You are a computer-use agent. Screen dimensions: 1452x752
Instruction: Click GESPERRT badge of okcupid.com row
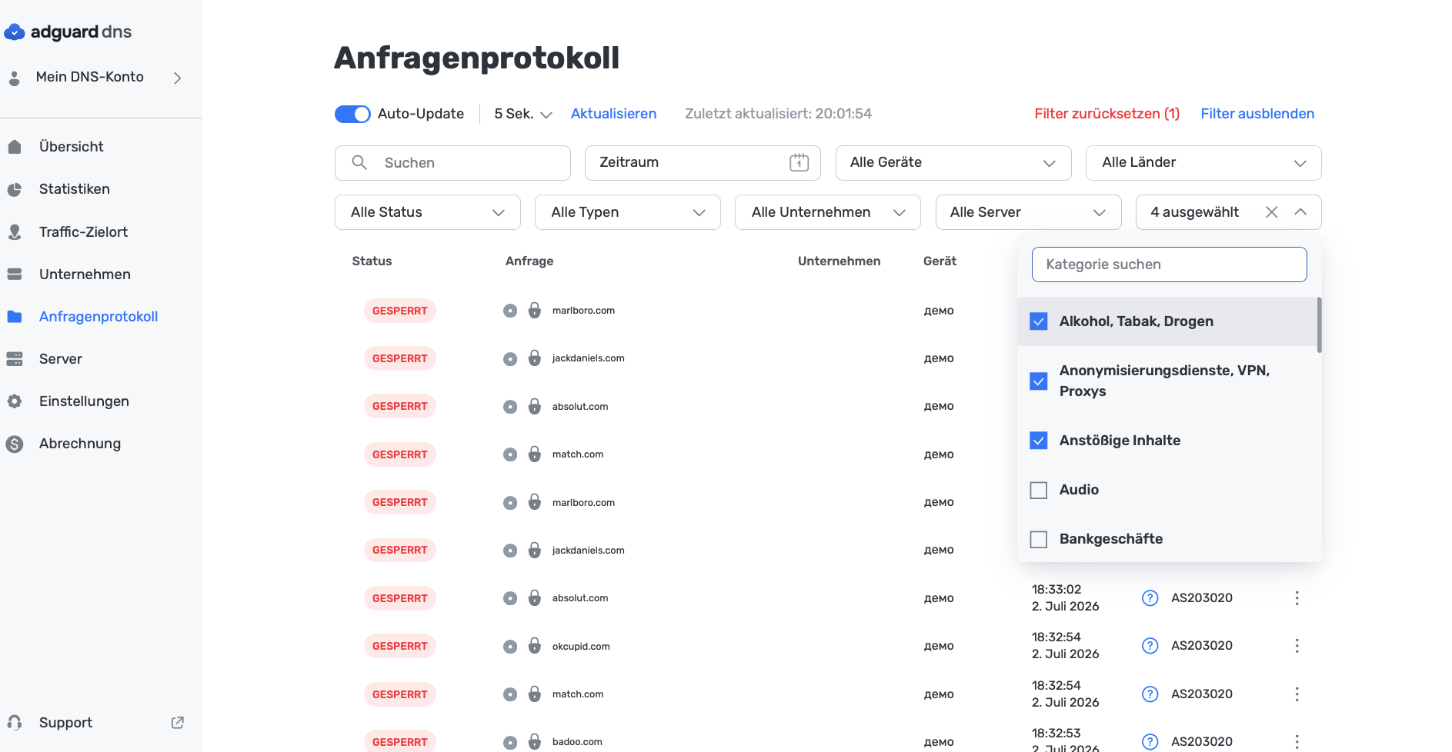(400, 646)
